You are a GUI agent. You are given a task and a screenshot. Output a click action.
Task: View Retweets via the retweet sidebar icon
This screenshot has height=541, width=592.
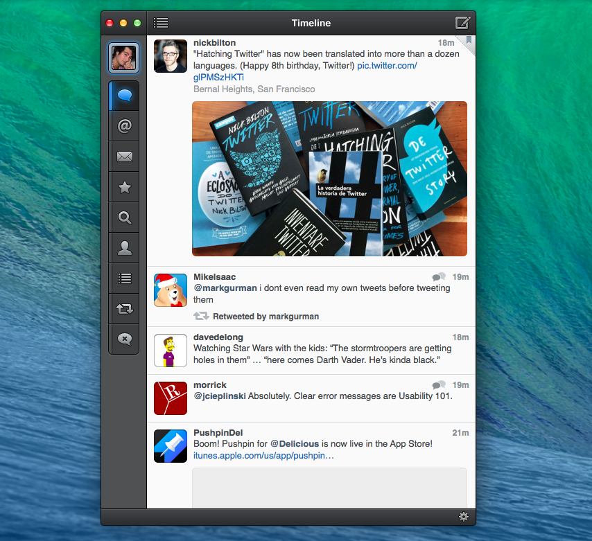pos(124,308)
